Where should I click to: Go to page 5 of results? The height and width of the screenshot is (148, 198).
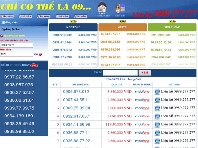pyautogui.click(x=113, y=79)
